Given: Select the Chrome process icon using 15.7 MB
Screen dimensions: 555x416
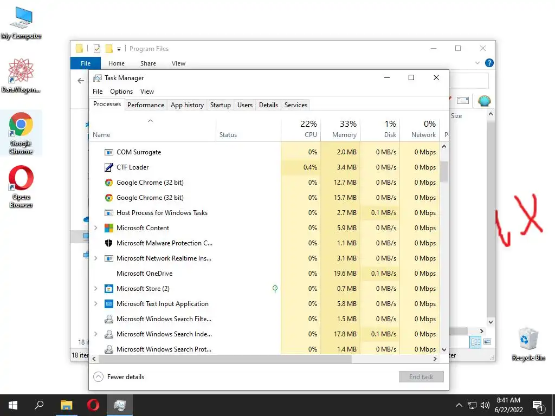Looking at the screenshot, I should click(108, 198).
